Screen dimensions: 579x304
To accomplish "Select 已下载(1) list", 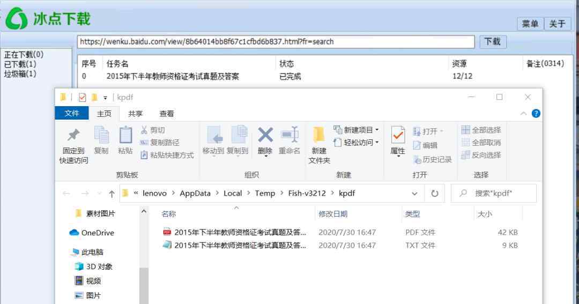I will coord(20,64).
